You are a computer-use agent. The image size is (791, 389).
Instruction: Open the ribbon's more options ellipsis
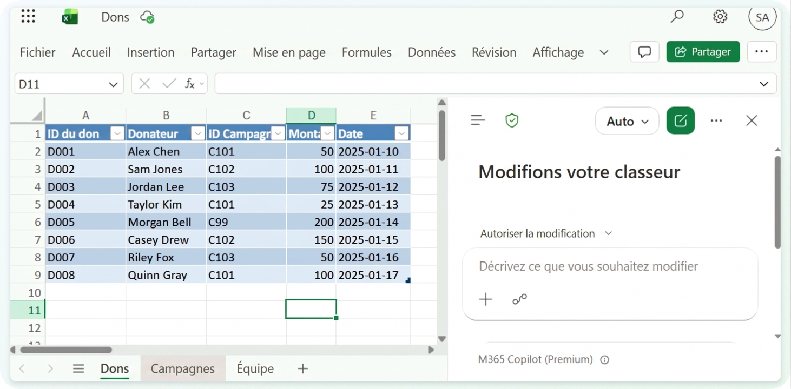(x=761, y=52)
